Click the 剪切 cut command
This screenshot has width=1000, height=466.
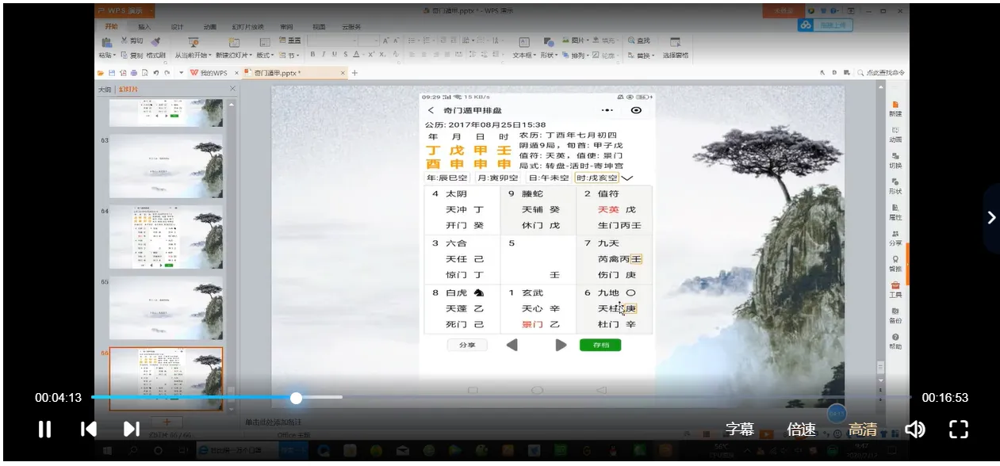132,40
